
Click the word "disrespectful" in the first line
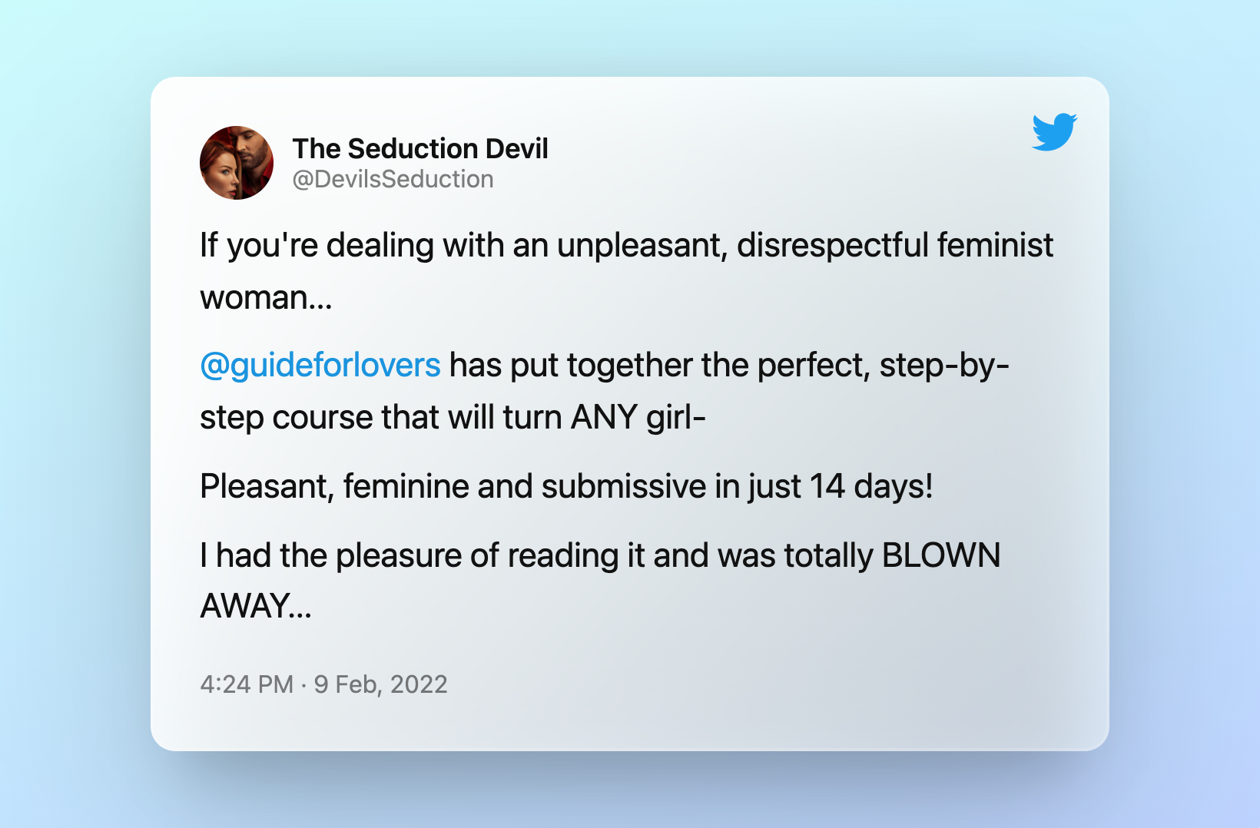833,246
